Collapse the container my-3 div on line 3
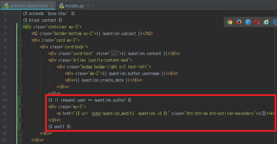This screenshot has width=277, height=144. click(20, 27)
